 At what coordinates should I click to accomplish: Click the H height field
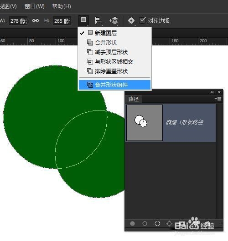point(62,21)
